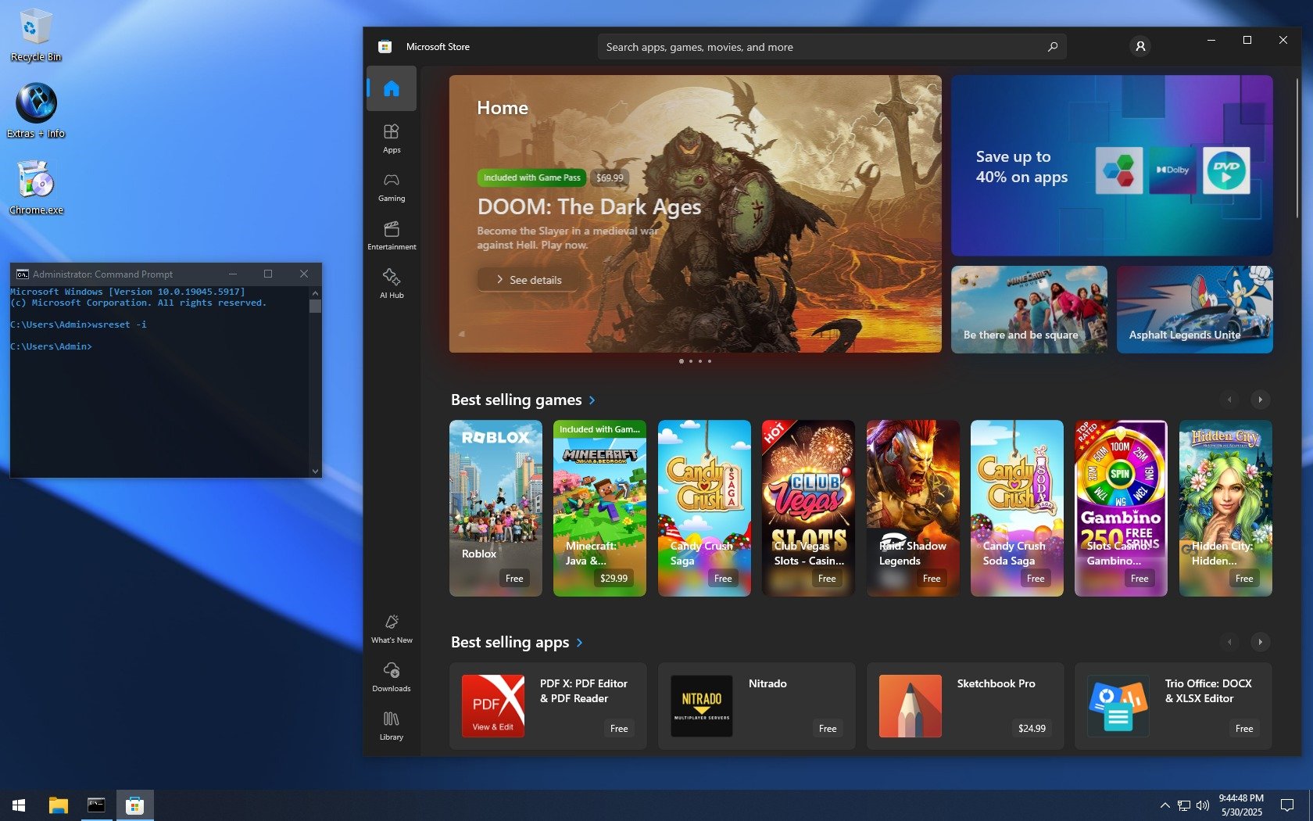Image resolution: width=1313 pixels, height=821 pixels.
Task: Open the Minecraft: Java & Bedrock game card
Action: coord(599,508)
